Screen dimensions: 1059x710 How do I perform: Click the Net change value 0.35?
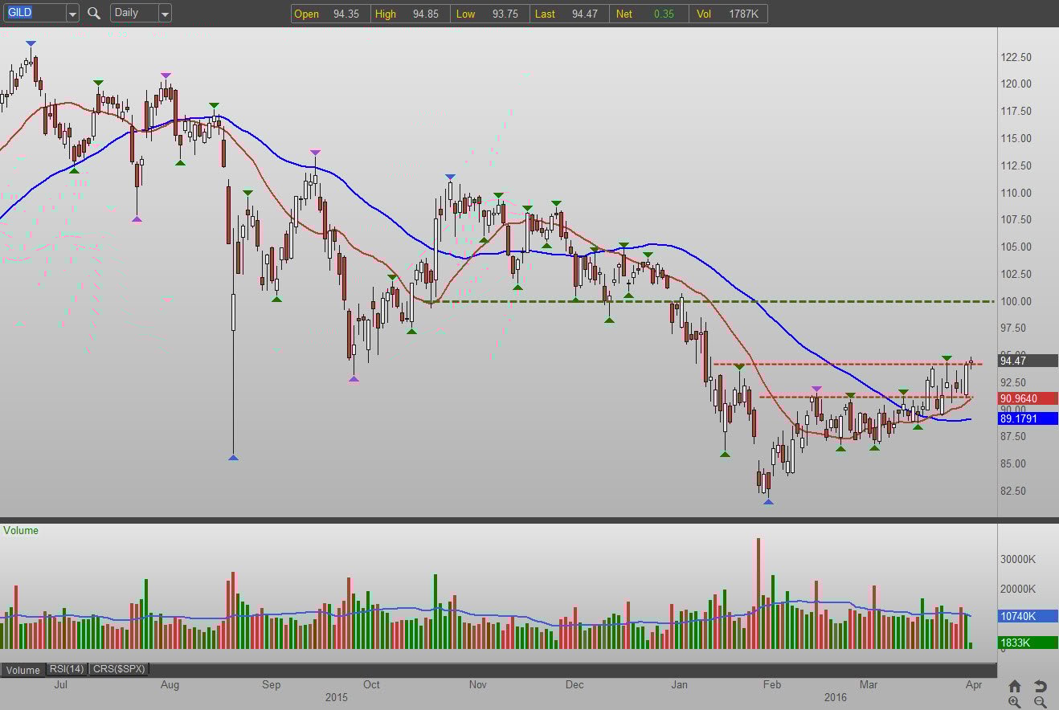point(664,14)
